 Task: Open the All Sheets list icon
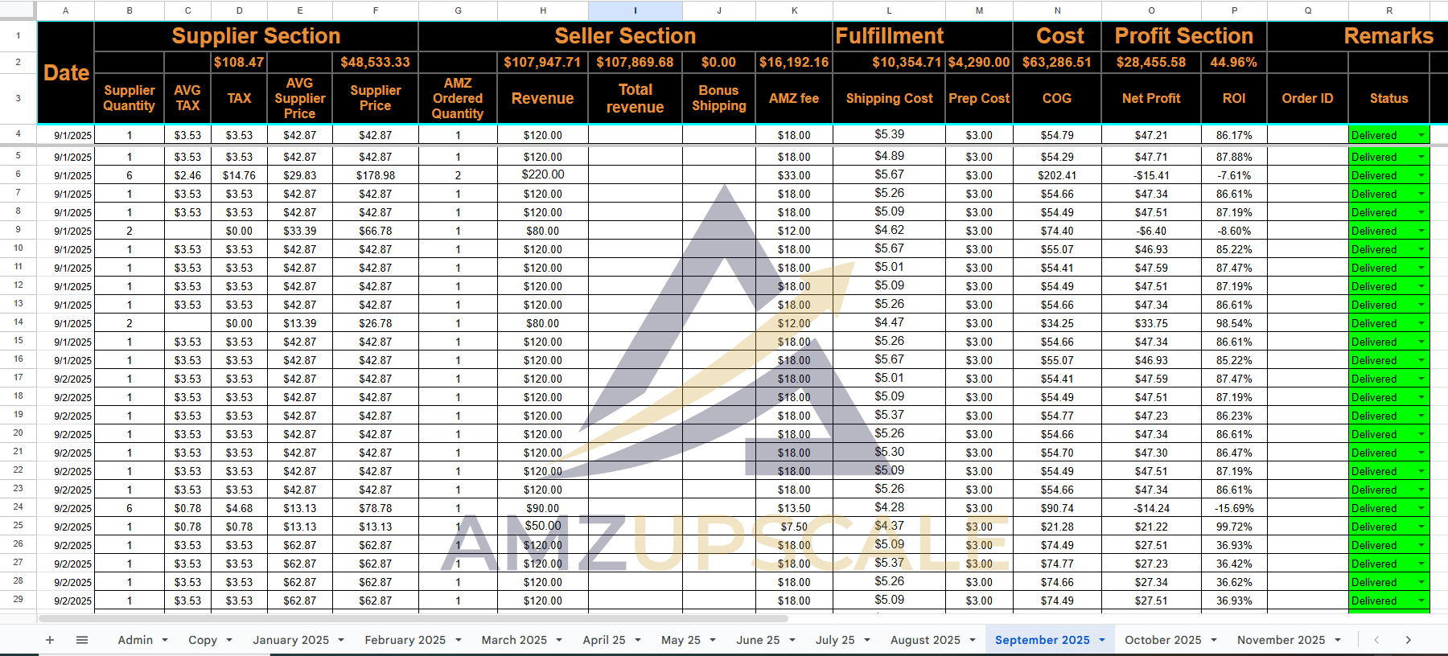click(81, 640)
